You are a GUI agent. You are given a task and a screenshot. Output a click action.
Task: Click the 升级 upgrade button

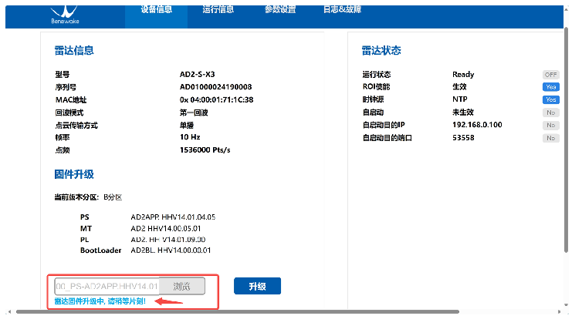point(257,286)
